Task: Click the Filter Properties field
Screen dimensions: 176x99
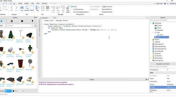Action: pos(163,67)
